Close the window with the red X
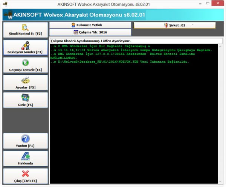This screenshot has height=187, width=226. coord(218,3)
